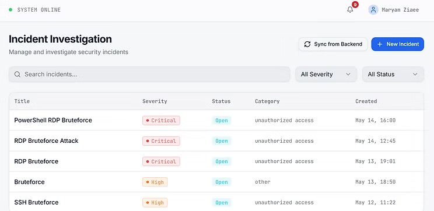Click the May 12, 11:22 timestamp
The width and height of the screenshot is (434, 211).
[x=375, y=202]
